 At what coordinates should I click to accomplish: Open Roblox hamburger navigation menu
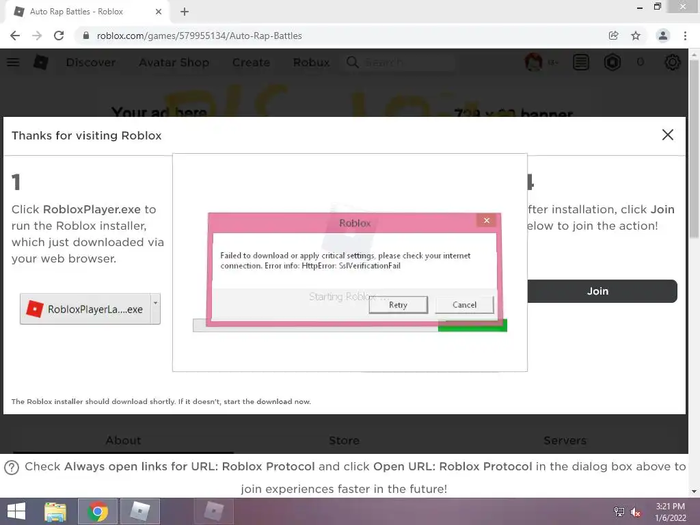[13, 62]
